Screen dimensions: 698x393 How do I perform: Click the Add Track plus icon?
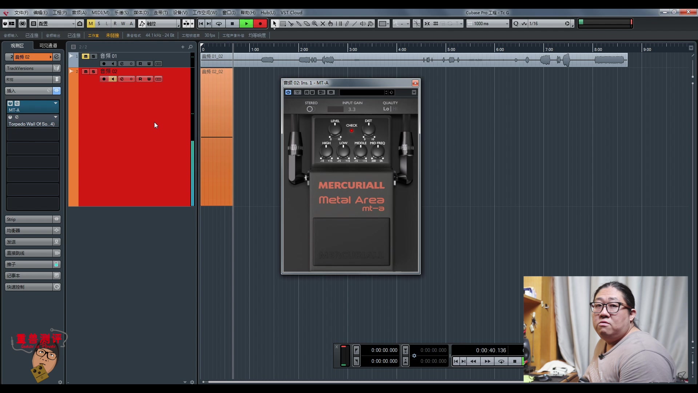click(183, 47)
